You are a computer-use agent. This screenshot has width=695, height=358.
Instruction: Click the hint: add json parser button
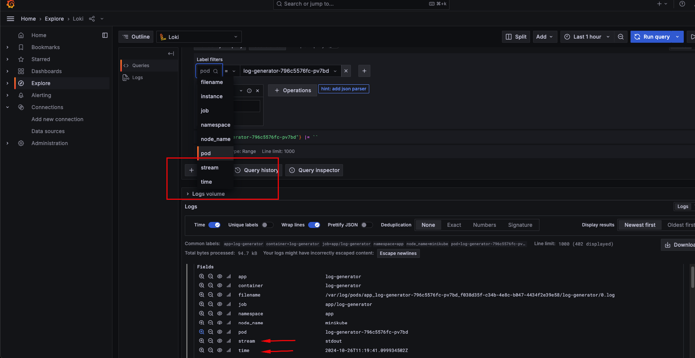point(344,89)
